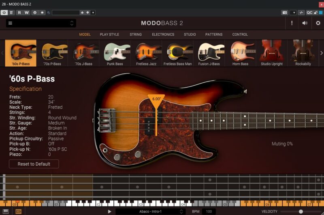Click the host preset name field
This screenshot has width=324, height=215.
pos(66,13)
